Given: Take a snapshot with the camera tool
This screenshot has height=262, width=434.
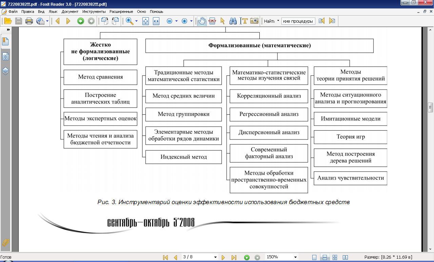Looking at the screenshot, I should point(254,21).
